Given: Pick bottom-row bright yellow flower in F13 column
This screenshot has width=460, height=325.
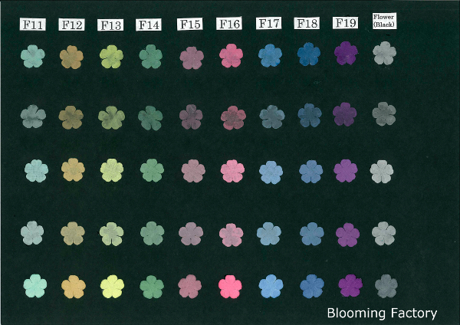Looking at the screenshot, I should click(x=112, y=287).
